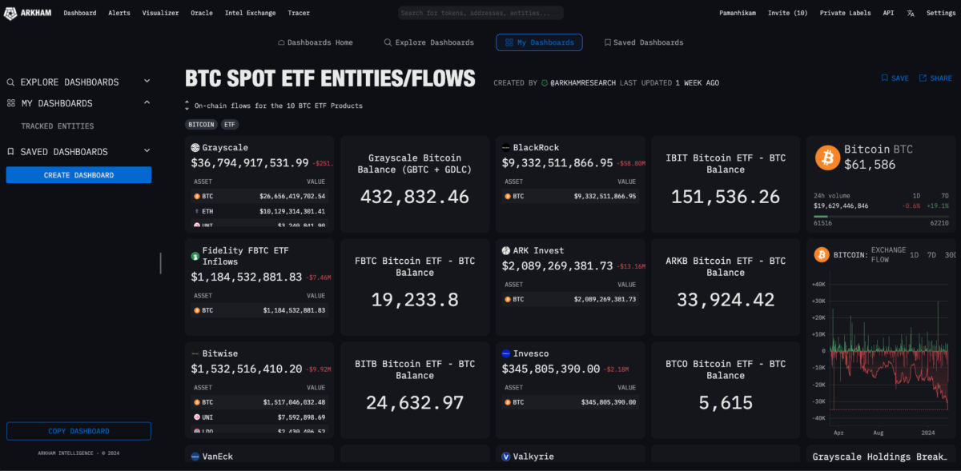Expand Saved Dashboards sidebar section
This screenshot has width=961, height=471.
click(147, 151)
